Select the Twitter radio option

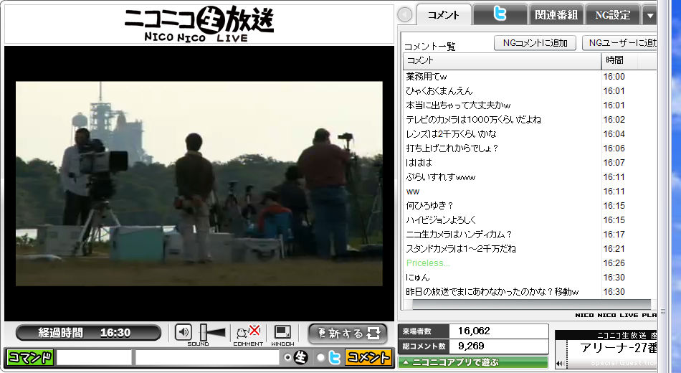321,357
